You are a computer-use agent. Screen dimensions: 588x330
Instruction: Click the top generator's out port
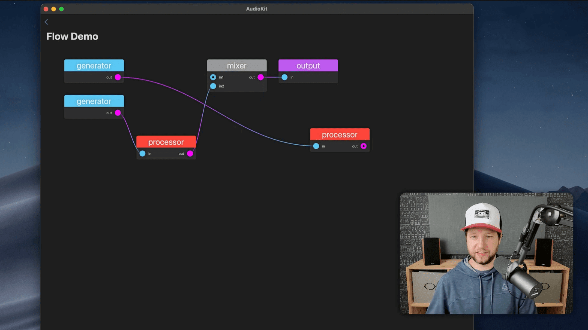click(118, 77)
